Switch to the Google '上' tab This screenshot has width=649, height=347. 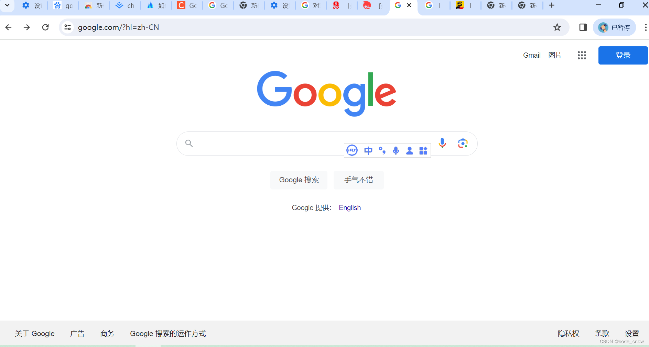pos(435,5)
